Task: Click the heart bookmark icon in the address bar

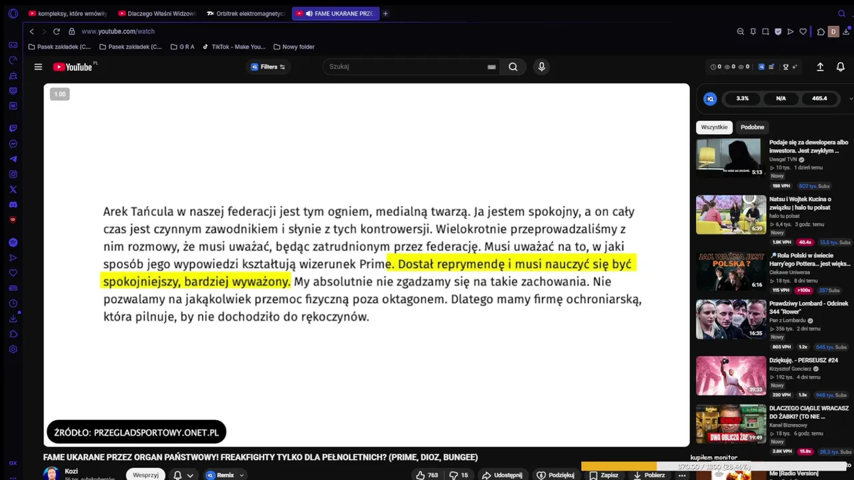Action: (803, 31)
